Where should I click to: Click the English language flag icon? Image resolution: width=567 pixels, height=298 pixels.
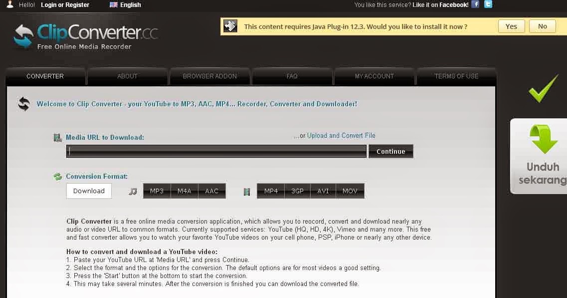click(114, 4)
